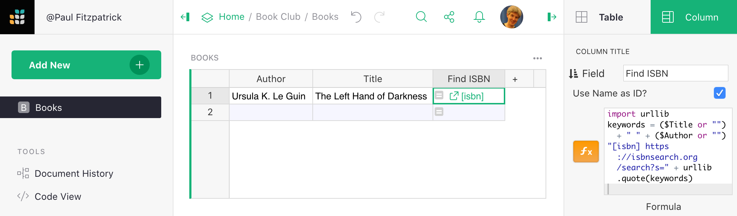Switch to the Column tab

tap(693, 17)
